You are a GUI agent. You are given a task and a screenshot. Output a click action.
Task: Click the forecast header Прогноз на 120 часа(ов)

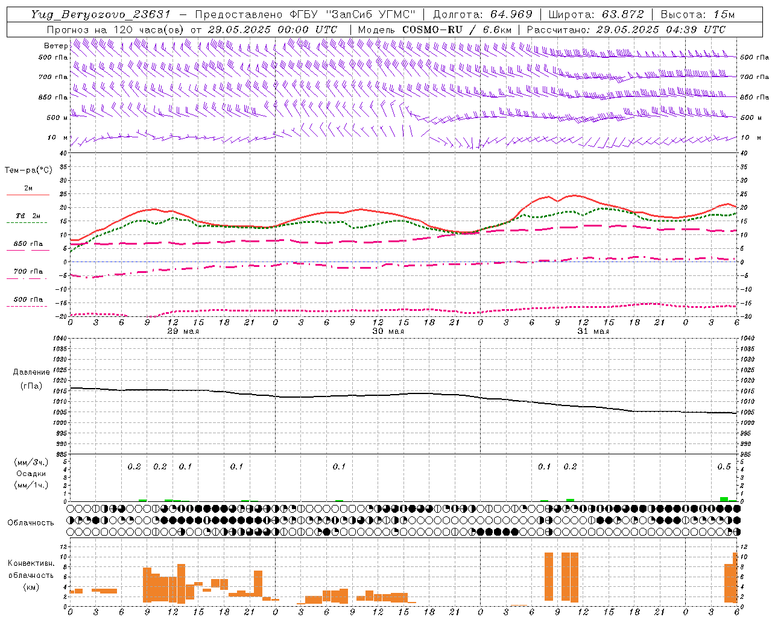(116, 30)
